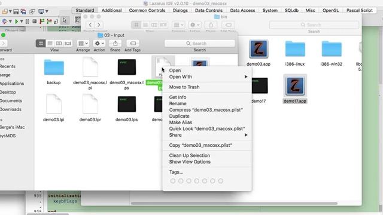Image resolution: width=383 pixels, height=215 pixels.
Task: Click the Lazarus View Forms monitor icon
Action: click(41, 11)
